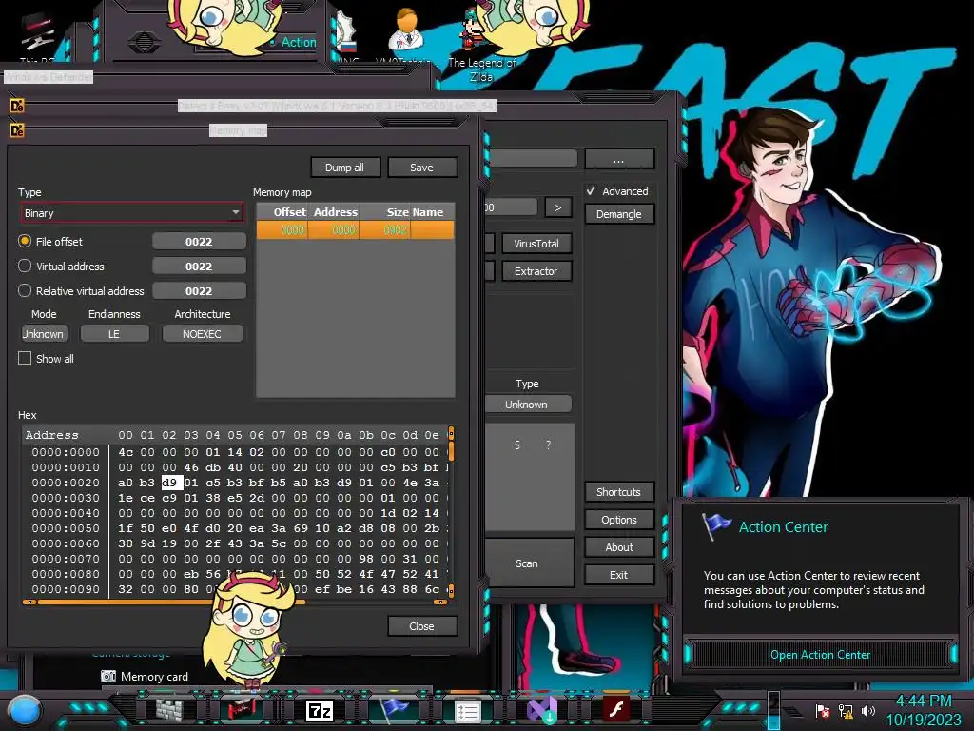
Task: Click the Address column header in Memory map
Action: pyautogui.click(x=336, y=212)
